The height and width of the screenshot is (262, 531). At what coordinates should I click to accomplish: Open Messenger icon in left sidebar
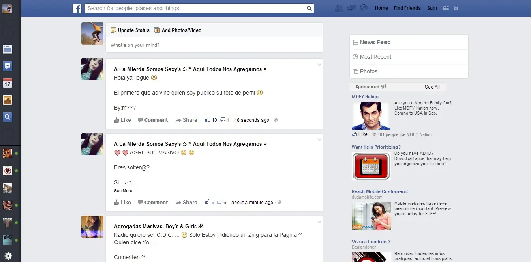click(x=8, y=66)
